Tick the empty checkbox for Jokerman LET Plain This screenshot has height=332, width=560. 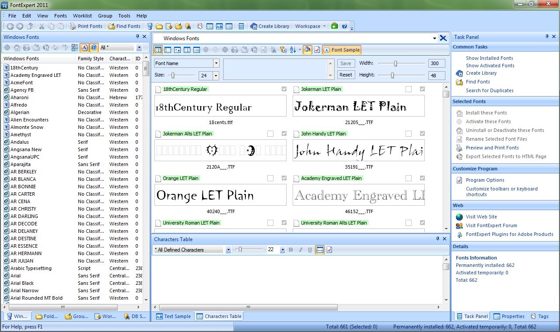pyautogui.click(x=408, y=89)
